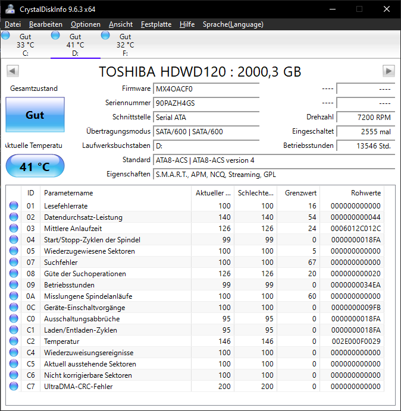Close the CrystalDiskInfo window
This screenshot has height=411, width=401.
point(387,9)
